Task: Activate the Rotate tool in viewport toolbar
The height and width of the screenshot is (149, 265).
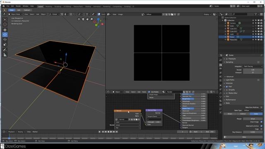Action: [5, 40]
